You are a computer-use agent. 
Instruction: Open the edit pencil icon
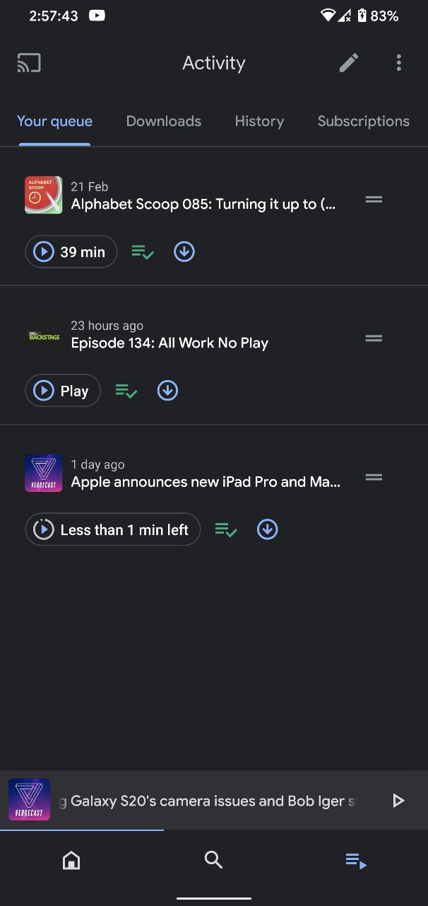348,62
